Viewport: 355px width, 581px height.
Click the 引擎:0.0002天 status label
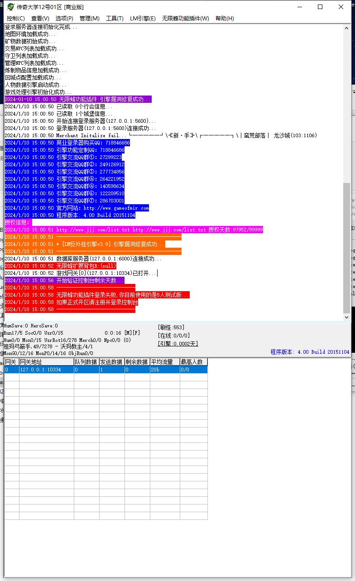point(178,344)
